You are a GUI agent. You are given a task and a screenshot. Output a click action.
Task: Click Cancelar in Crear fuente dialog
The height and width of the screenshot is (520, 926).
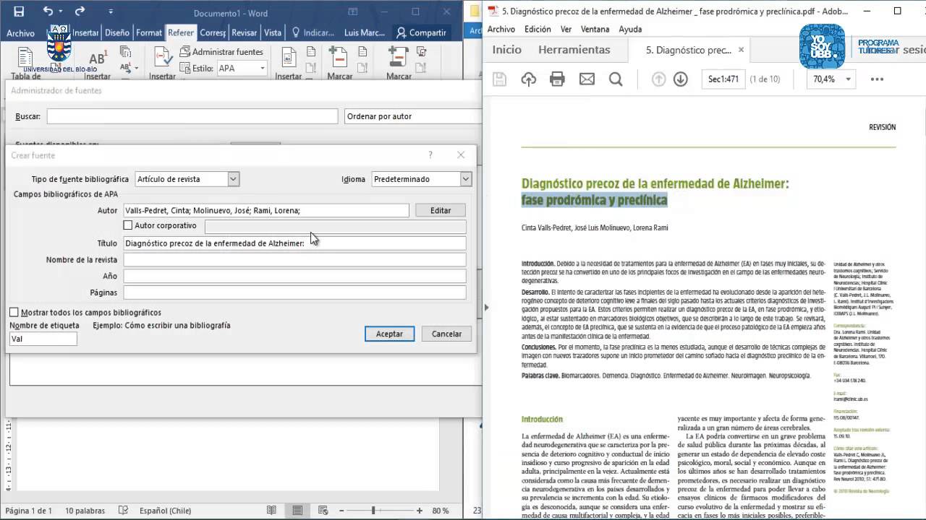point(446,334)
